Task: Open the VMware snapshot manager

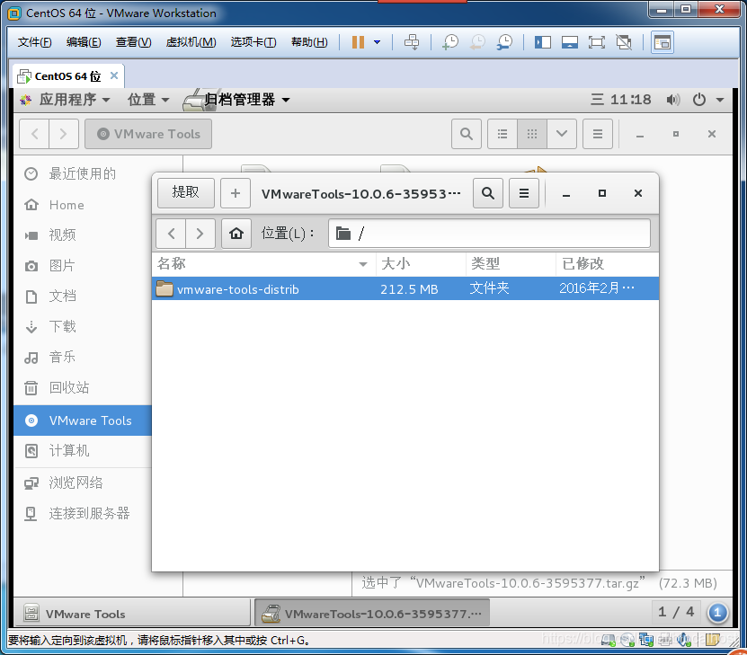Action: 504,42
